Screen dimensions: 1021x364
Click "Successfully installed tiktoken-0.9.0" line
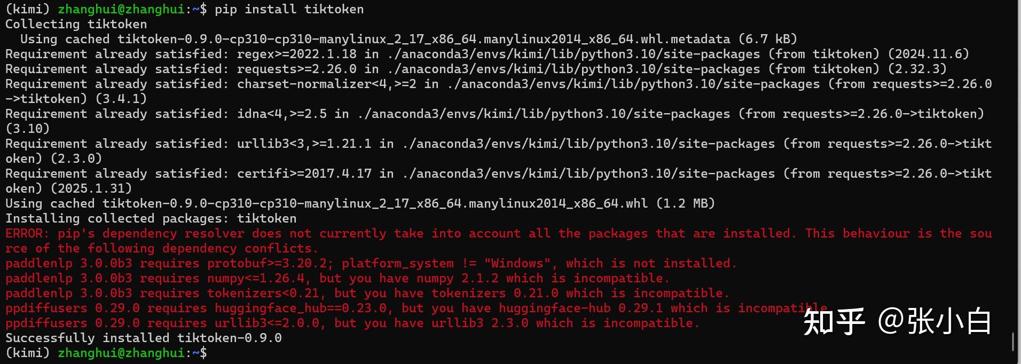point(143,338)
